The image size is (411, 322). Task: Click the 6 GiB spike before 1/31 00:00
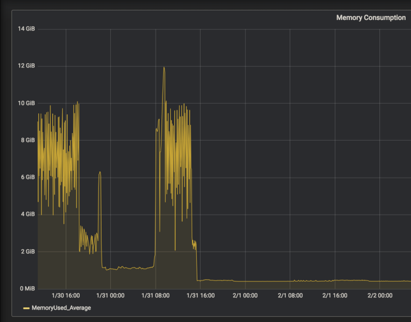point(100,172)
